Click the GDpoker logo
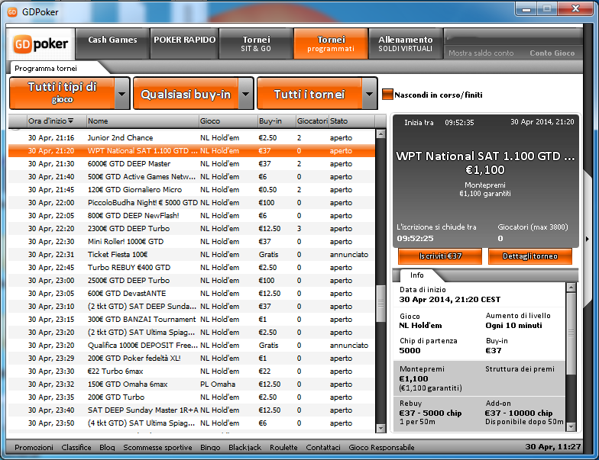Image resolution: width=599 pixels, height=460 pixels. coord(40,44)
